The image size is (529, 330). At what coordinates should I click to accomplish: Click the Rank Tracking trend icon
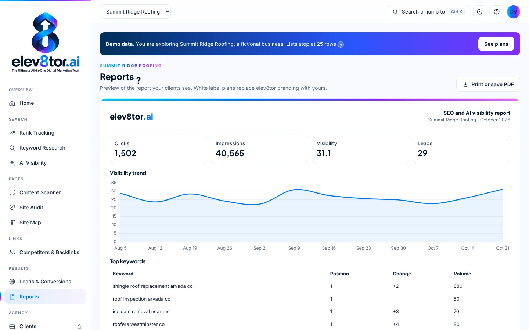[x=12, y=133]
